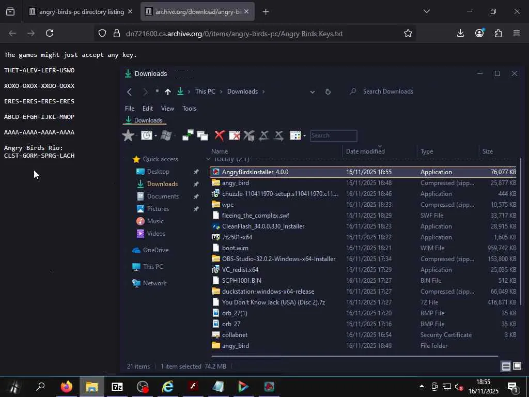Select Pictures in navigation pane
This screenshot has width=529, height=397.
coord(158,209)
